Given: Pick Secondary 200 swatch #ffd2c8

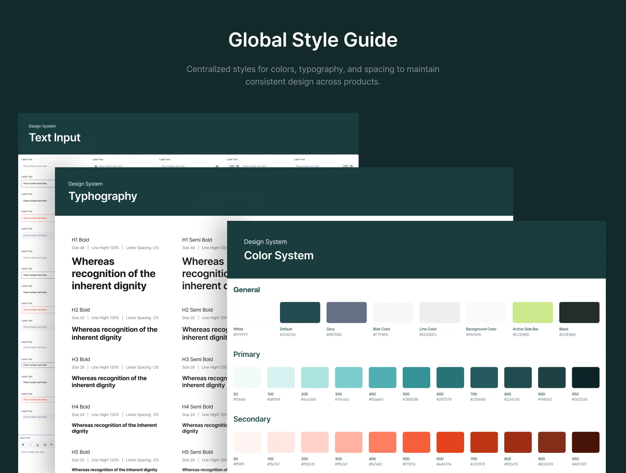Looking at the screenshot, I should pos(315,442).
